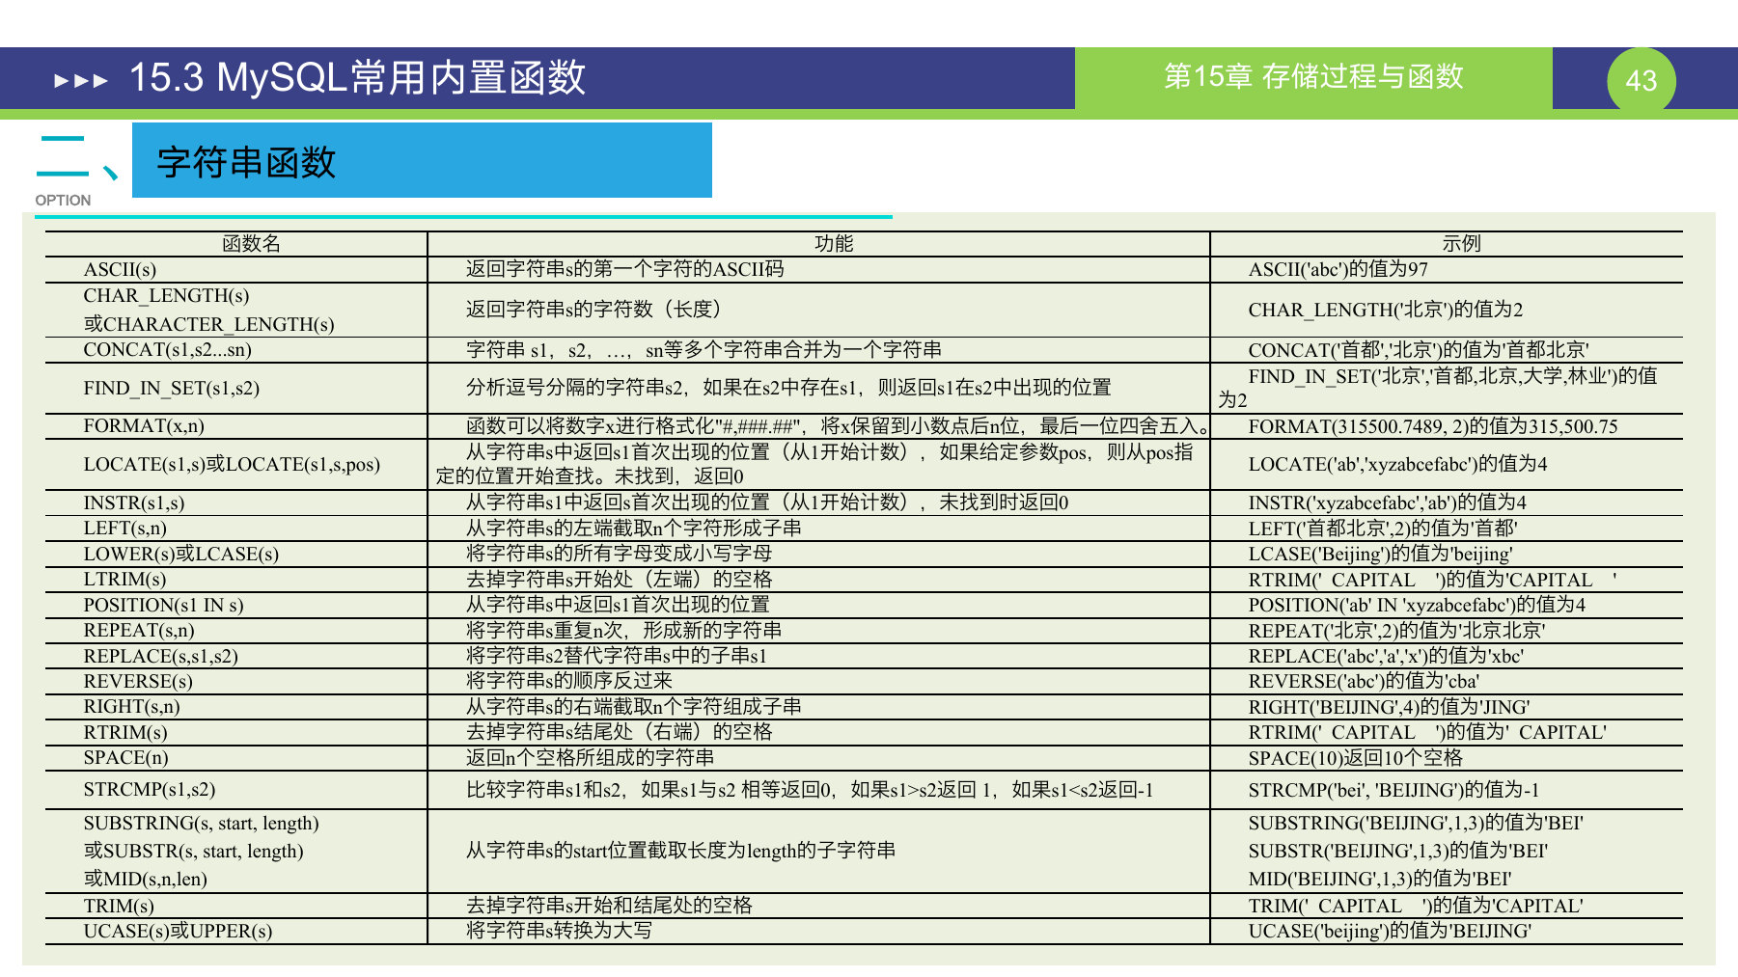
Task: Select the '或MID(s,n,len)' text
Action: pyautogui.click(x=146, y=879)
